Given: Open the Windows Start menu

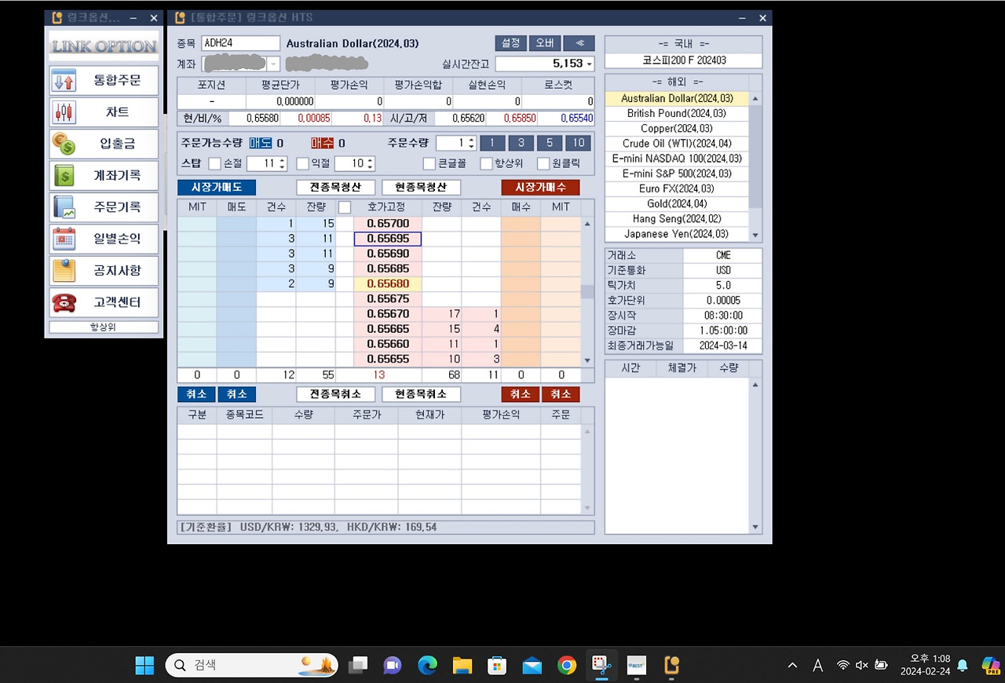Looking at the screenshot, I should [144, 666].
